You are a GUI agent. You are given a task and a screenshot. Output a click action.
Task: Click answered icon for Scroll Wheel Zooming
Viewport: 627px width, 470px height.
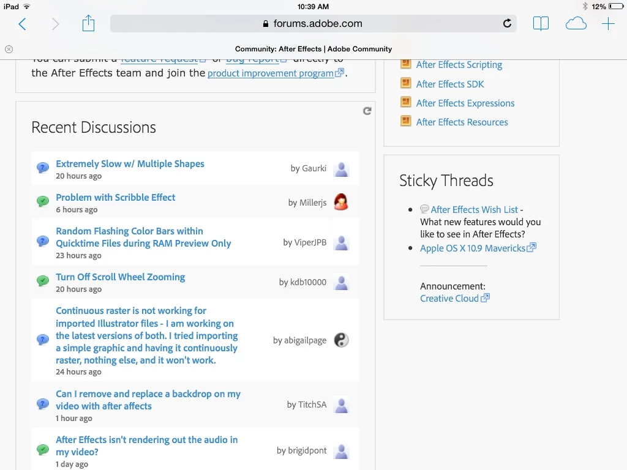[x=43, y=280]
